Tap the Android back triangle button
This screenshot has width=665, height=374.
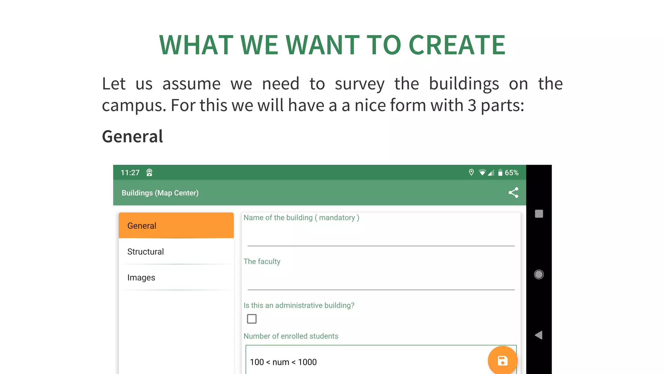click(538, 335)
